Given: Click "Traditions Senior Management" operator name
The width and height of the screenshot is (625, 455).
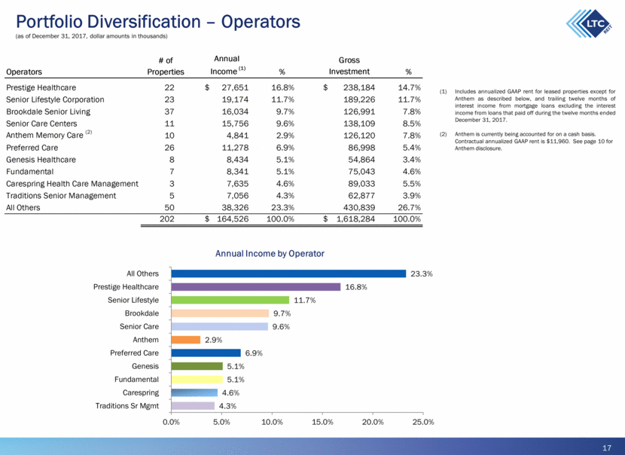Looking at the screenshot, I should pos(61,195).
